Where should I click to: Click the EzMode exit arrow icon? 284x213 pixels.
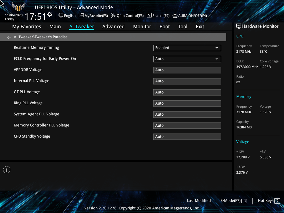pyautogui.click(x=244, y=201)
